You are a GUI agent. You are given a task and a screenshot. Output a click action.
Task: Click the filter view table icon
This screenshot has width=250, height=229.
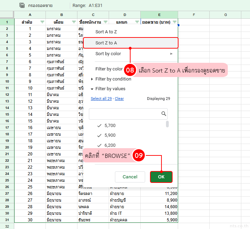tap(22, 6)
